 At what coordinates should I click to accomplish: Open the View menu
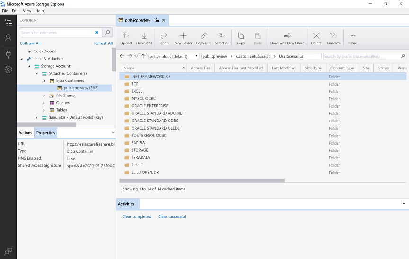click(x=27, y=11)
